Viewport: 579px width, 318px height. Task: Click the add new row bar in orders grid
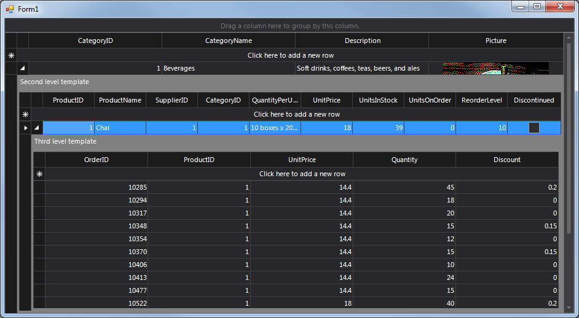click(x=302, y=174)
